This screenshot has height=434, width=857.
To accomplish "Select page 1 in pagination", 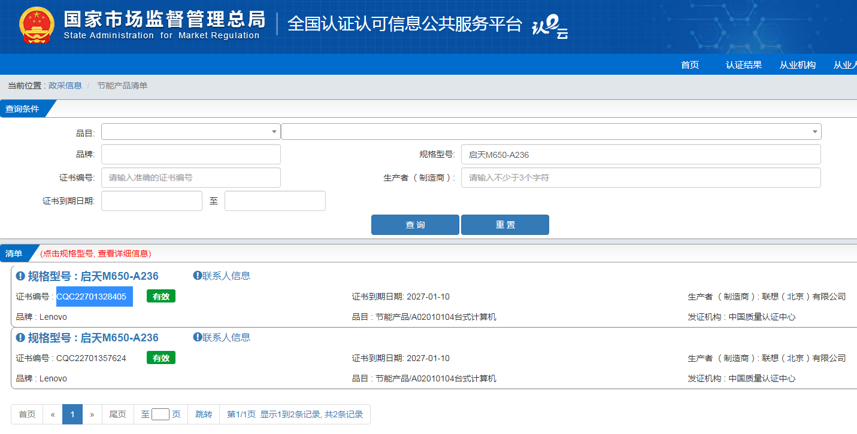I will pos(72,414).
